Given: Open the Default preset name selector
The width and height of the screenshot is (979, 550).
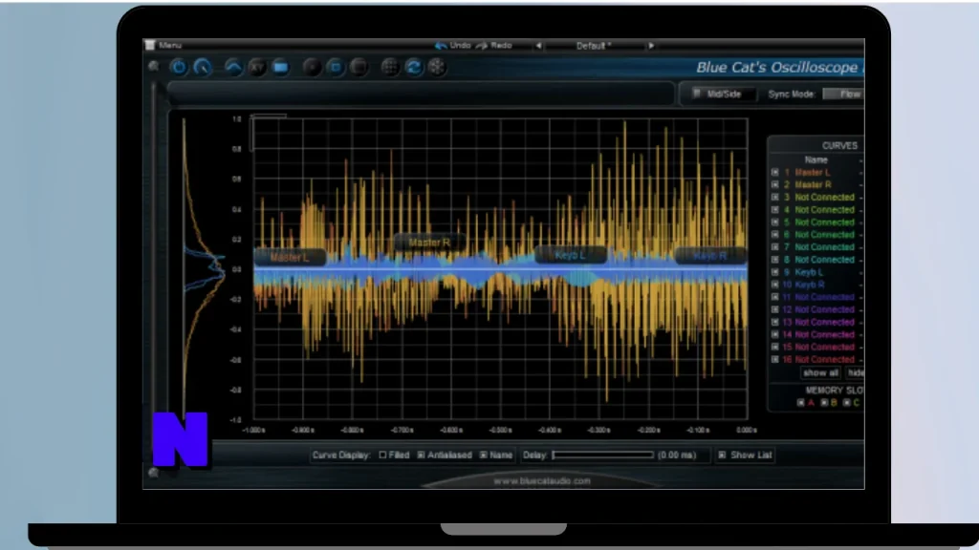Looking at the screenshot, I should coord(593,46).
